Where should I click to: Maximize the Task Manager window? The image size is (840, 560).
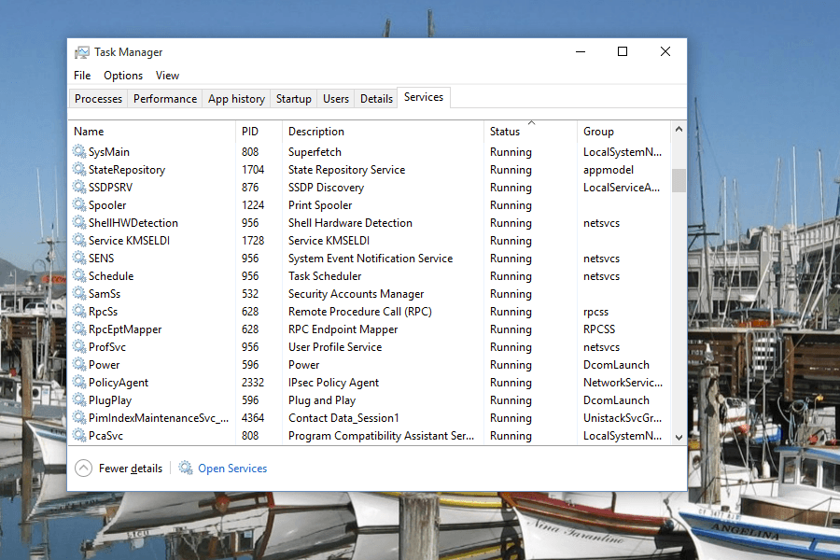623,52
